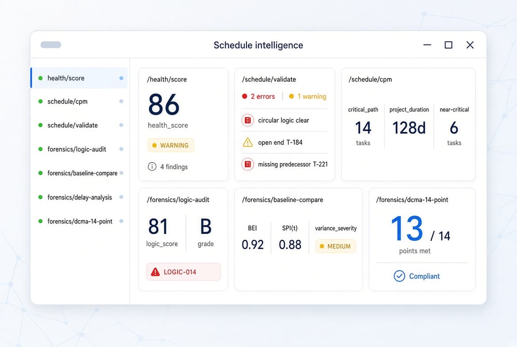Screen dimensions: 517x347
Task: Click the info icon beside 4 findings
Action: click(x=152, y=166)
